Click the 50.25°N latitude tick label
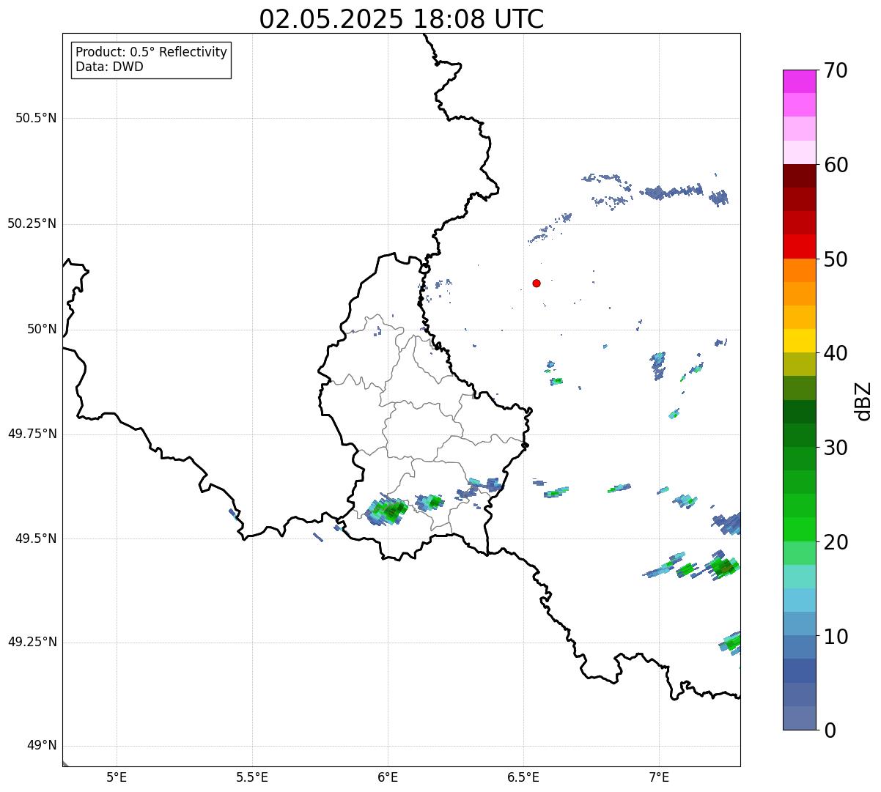The width and height of the screenshot is (881, 792). [x=32, y=223]
